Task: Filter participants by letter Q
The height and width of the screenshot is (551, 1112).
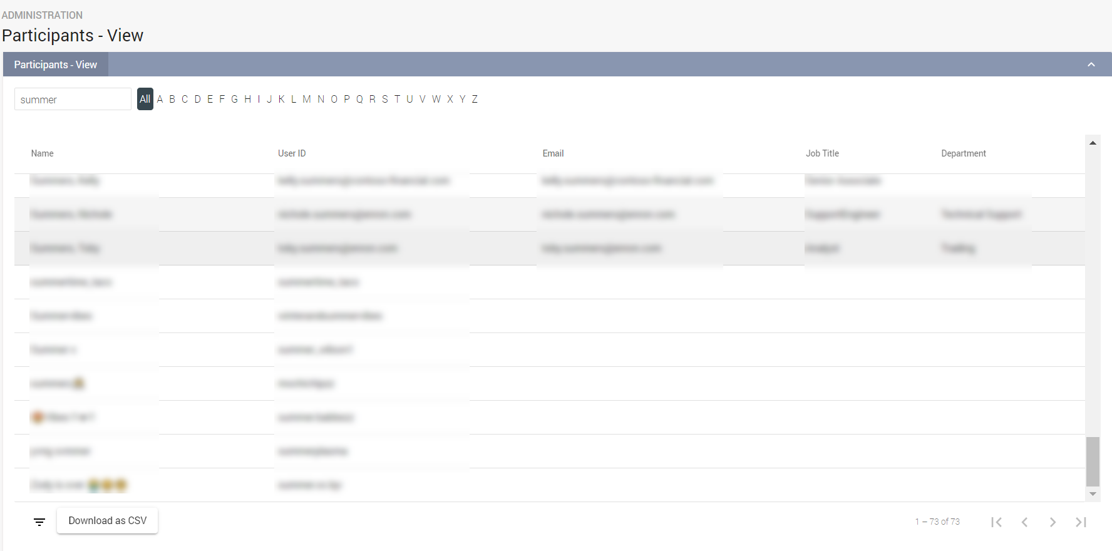Action: (359, 99)
